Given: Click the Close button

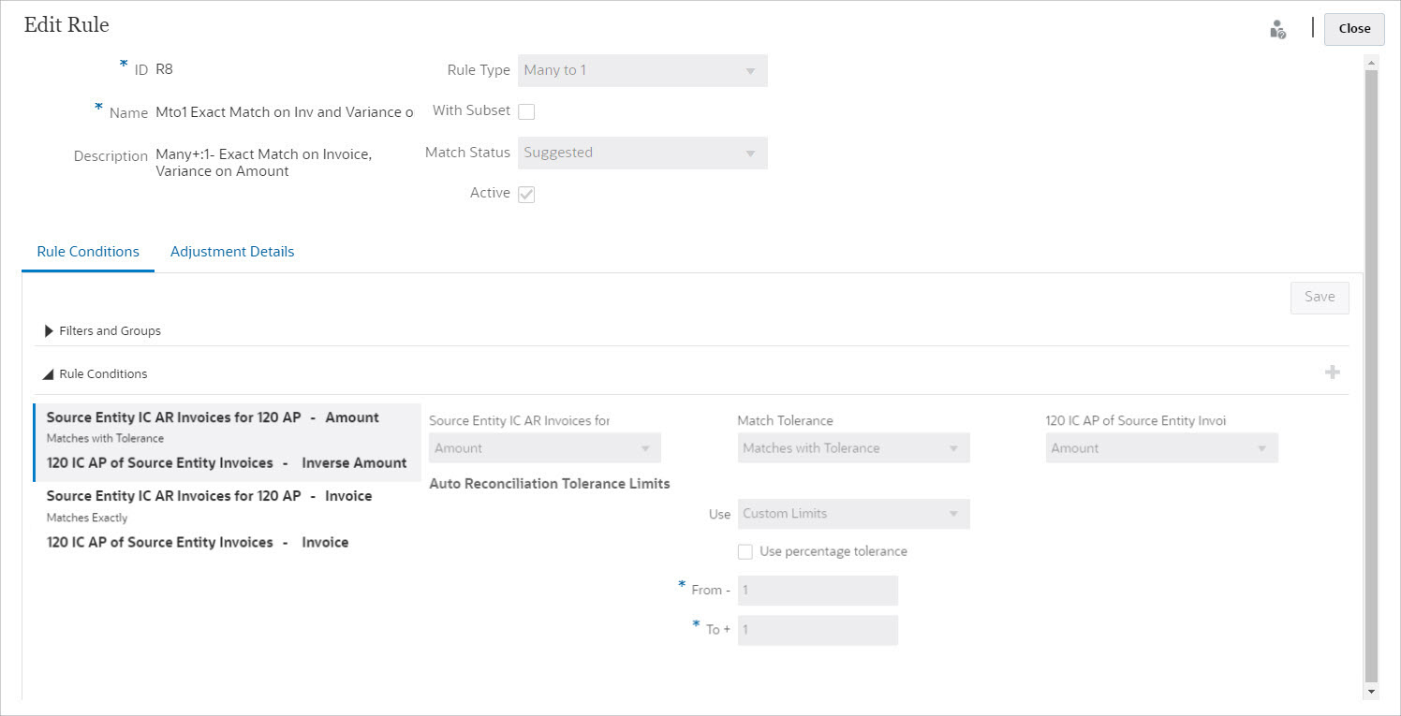Looking at the screenshot, I should point(1354,29).
